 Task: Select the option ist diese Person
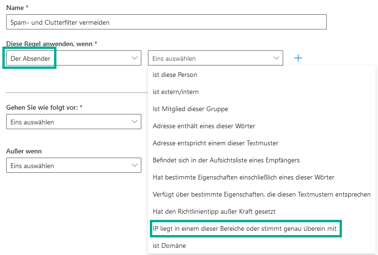[175, 75]
